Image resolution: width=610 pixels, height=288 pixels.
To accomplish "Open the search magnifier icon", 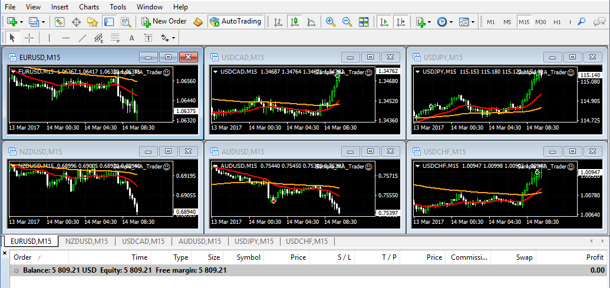I will [582, 22].
